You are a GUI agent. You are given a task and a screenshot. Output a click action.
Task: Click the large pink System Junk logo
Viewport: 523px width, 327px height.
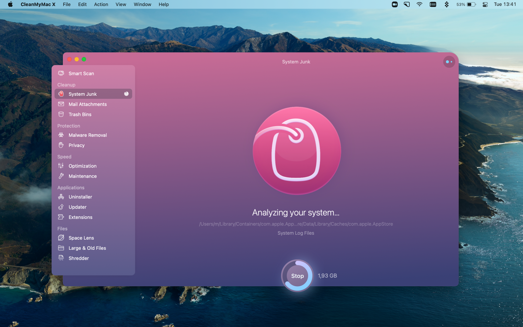(297, 151)
